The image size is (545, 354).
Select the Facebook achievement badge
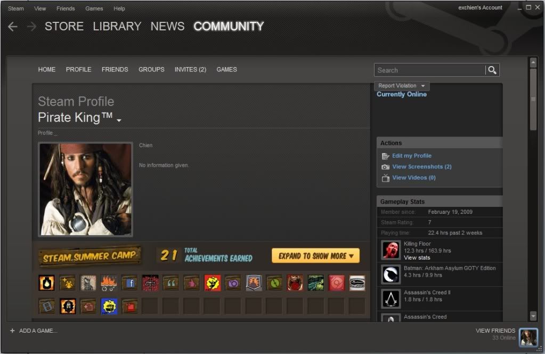pos(129,283)
